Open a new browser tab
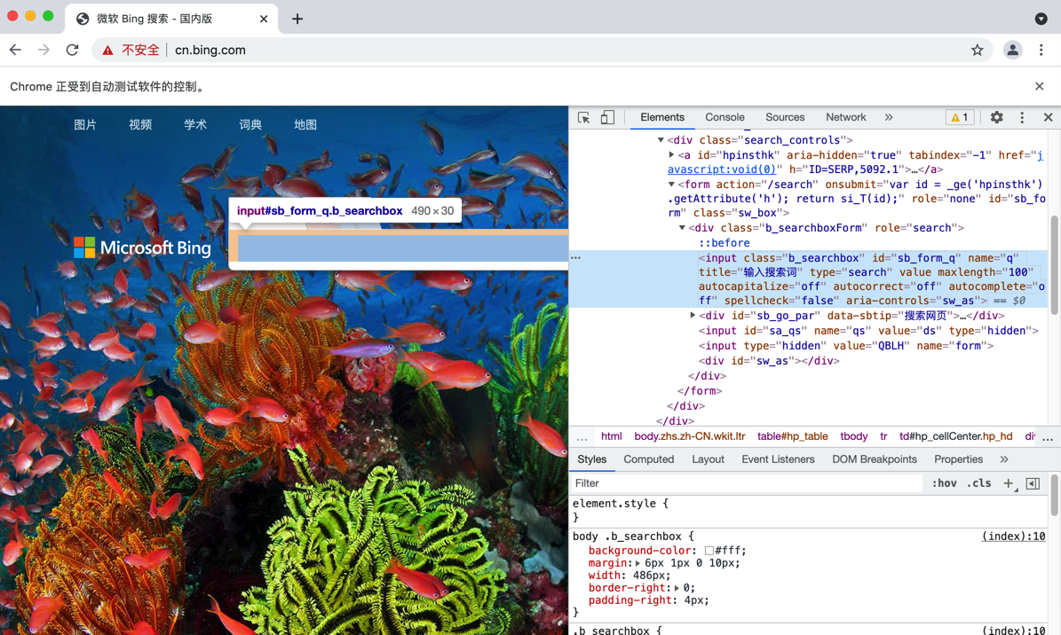1061x635 pixels. [297, 19]
